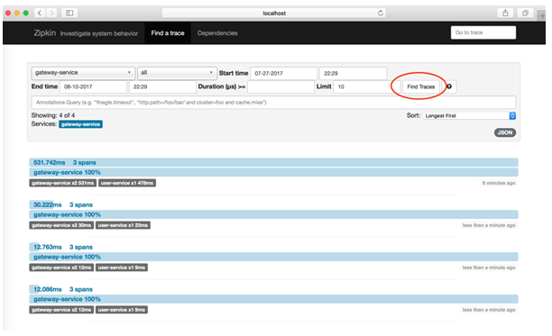Open the Find a trace tab
Screen dimensions: 552x336
tap(168, 33)
